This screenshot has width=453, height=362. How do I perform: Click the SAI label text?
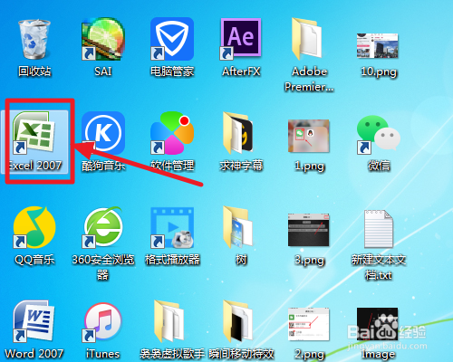pos(103,71)
